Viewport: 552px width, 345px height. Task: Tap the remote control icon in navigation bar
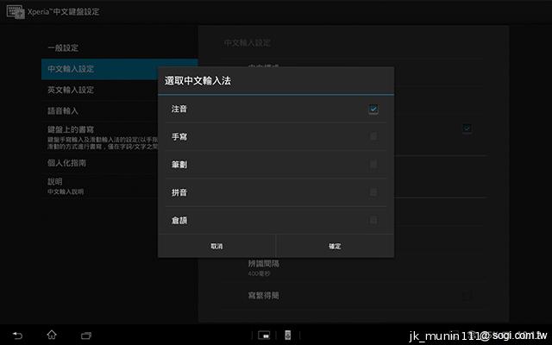pos(287,336)
